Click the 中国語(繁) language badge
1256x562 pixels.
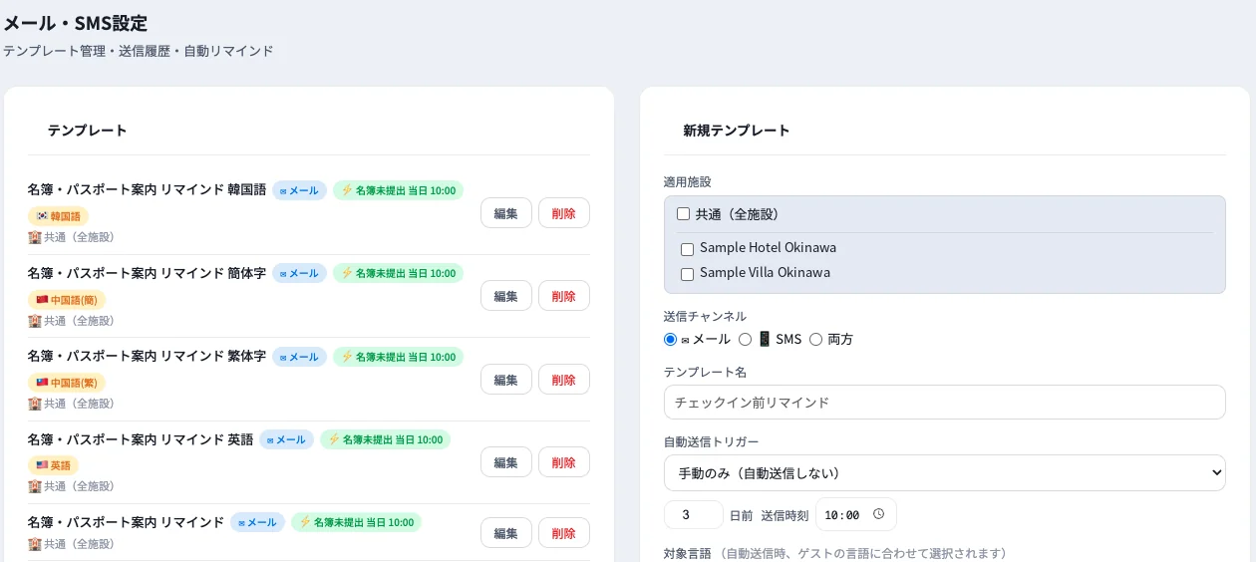(66, 383)
